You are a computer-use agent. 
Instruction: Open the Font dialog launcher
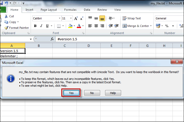point(83,33)
